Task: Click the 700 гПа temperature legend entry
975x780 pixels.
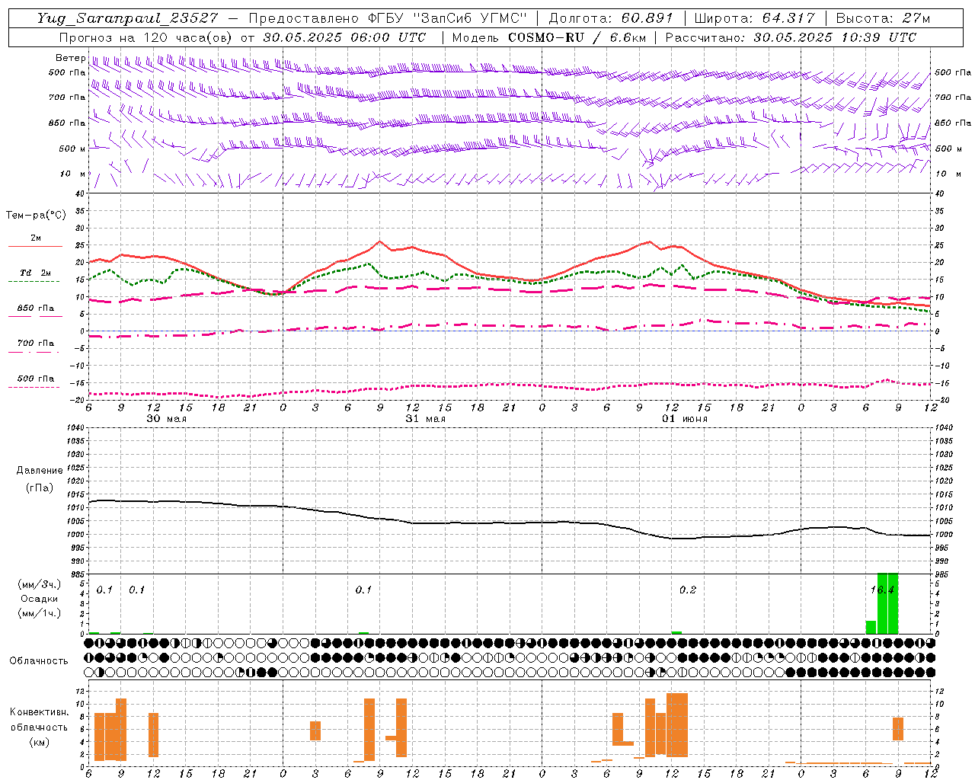Action: pyautogui.click(x=36, y=344)
